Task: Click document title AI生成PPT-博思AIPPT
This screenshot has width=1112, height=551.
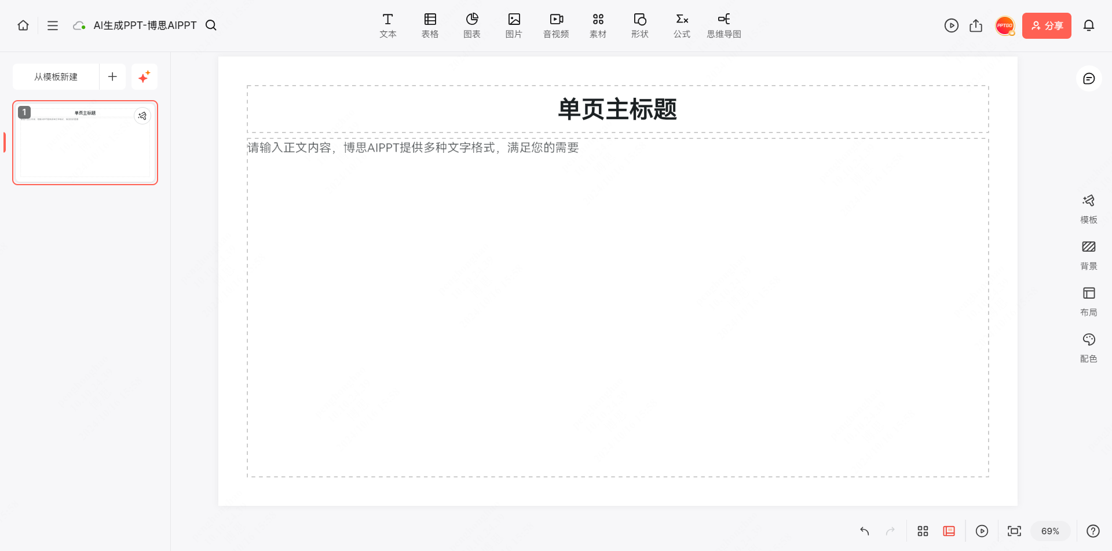Action: 145,25
